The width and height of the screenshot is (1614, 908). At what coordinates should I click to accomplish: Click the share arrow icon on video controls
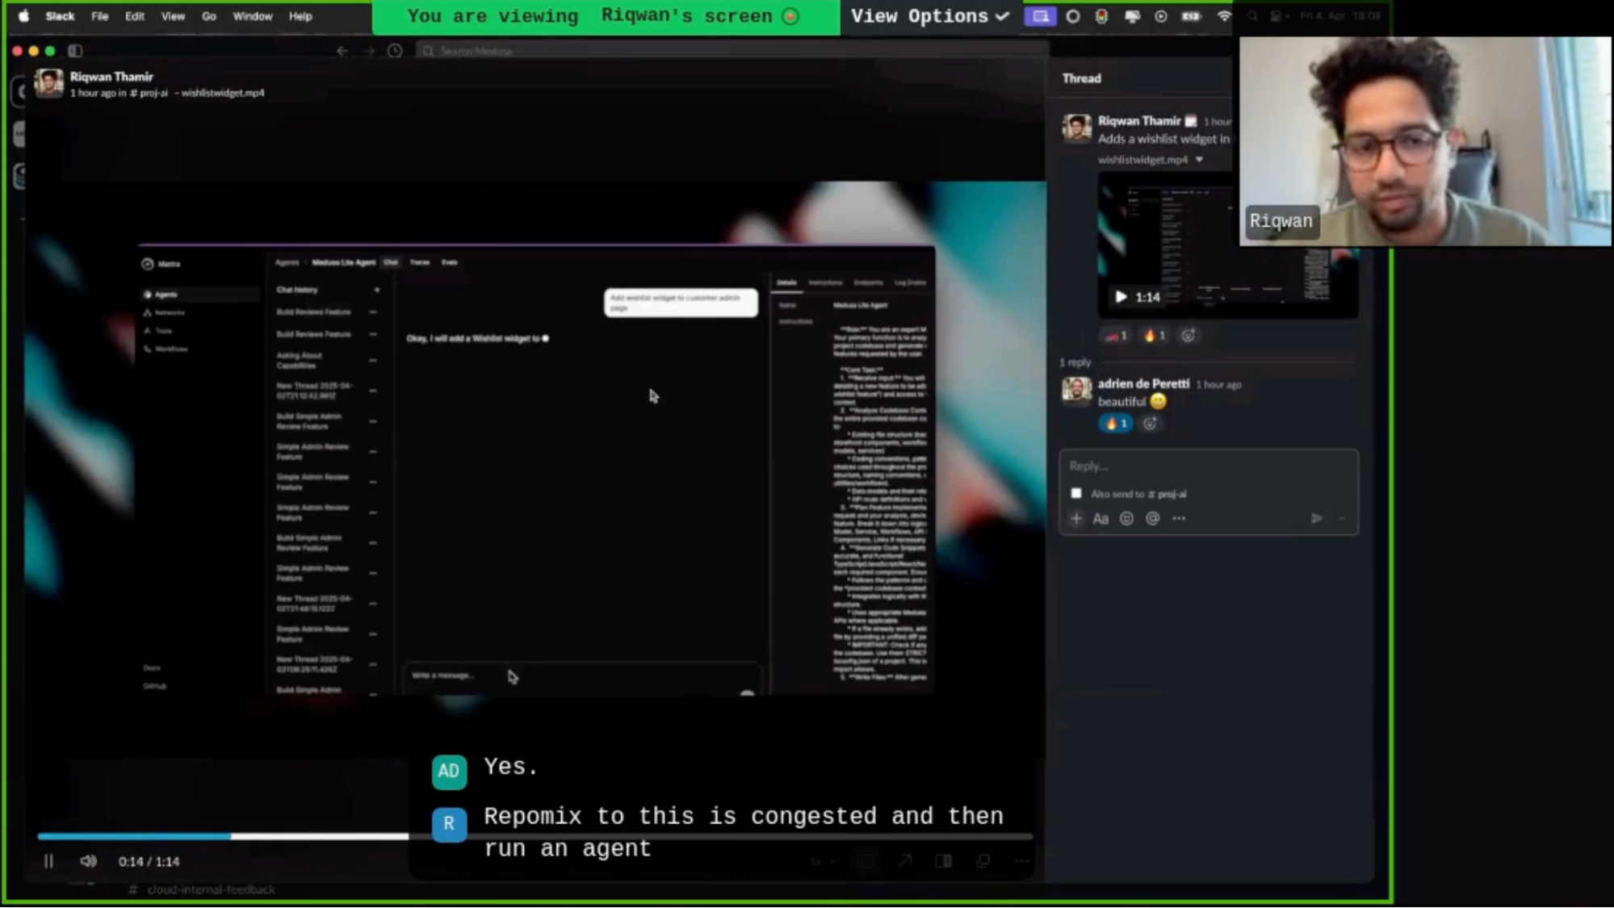904,861
